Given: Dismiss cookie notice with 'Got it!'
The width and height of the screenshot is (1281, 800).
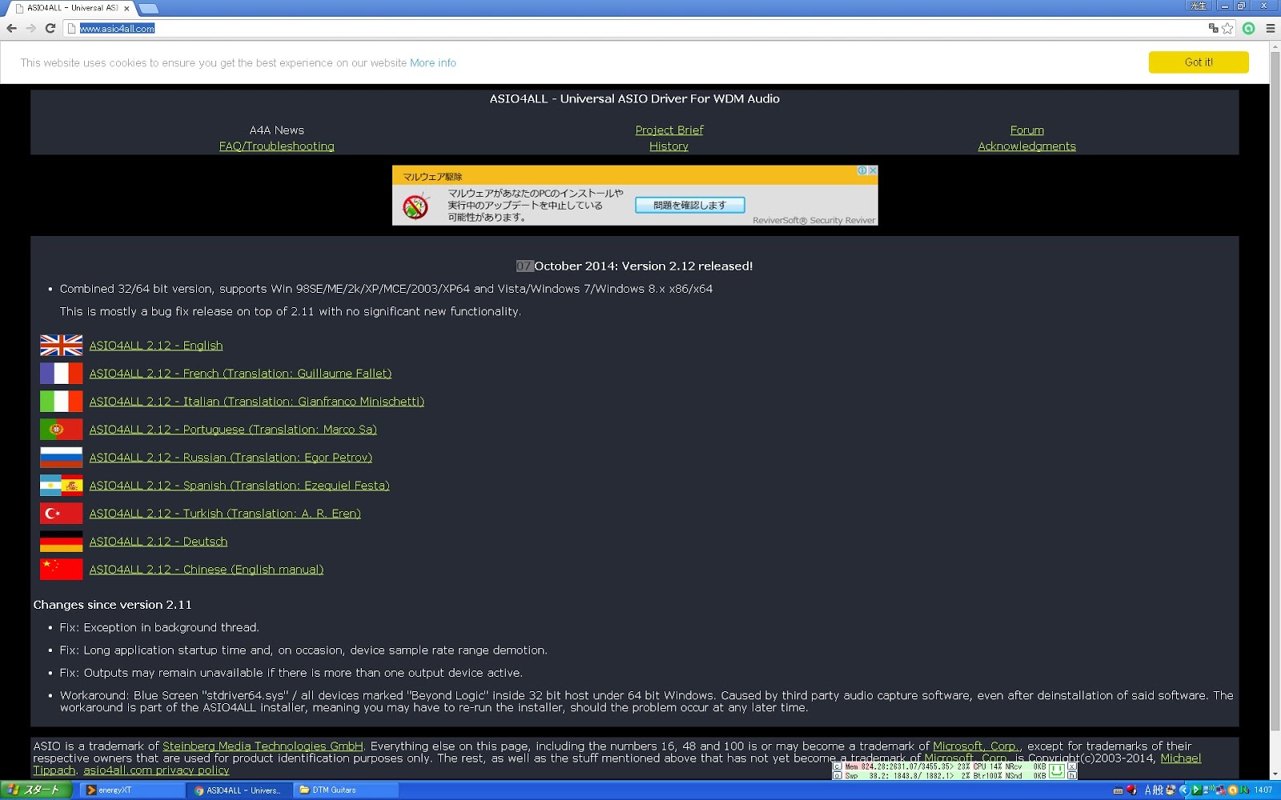Looking at the screenshot, I should [x=1199, y=62].
